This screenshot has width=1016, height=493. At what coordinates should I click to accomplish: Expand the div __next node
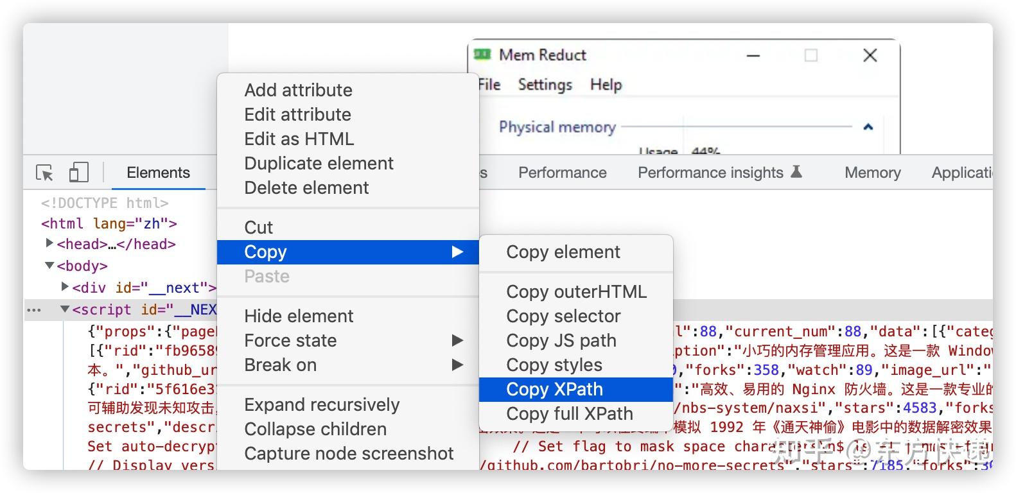[65, 288]
